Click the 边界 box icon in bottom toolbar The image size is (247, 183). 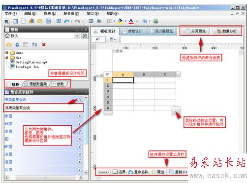click(115, 172)
